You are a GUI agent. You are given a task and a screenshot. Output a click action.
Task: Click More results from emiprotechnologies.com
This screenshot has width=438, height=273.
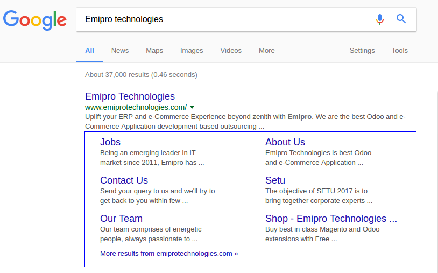(169, 253)
